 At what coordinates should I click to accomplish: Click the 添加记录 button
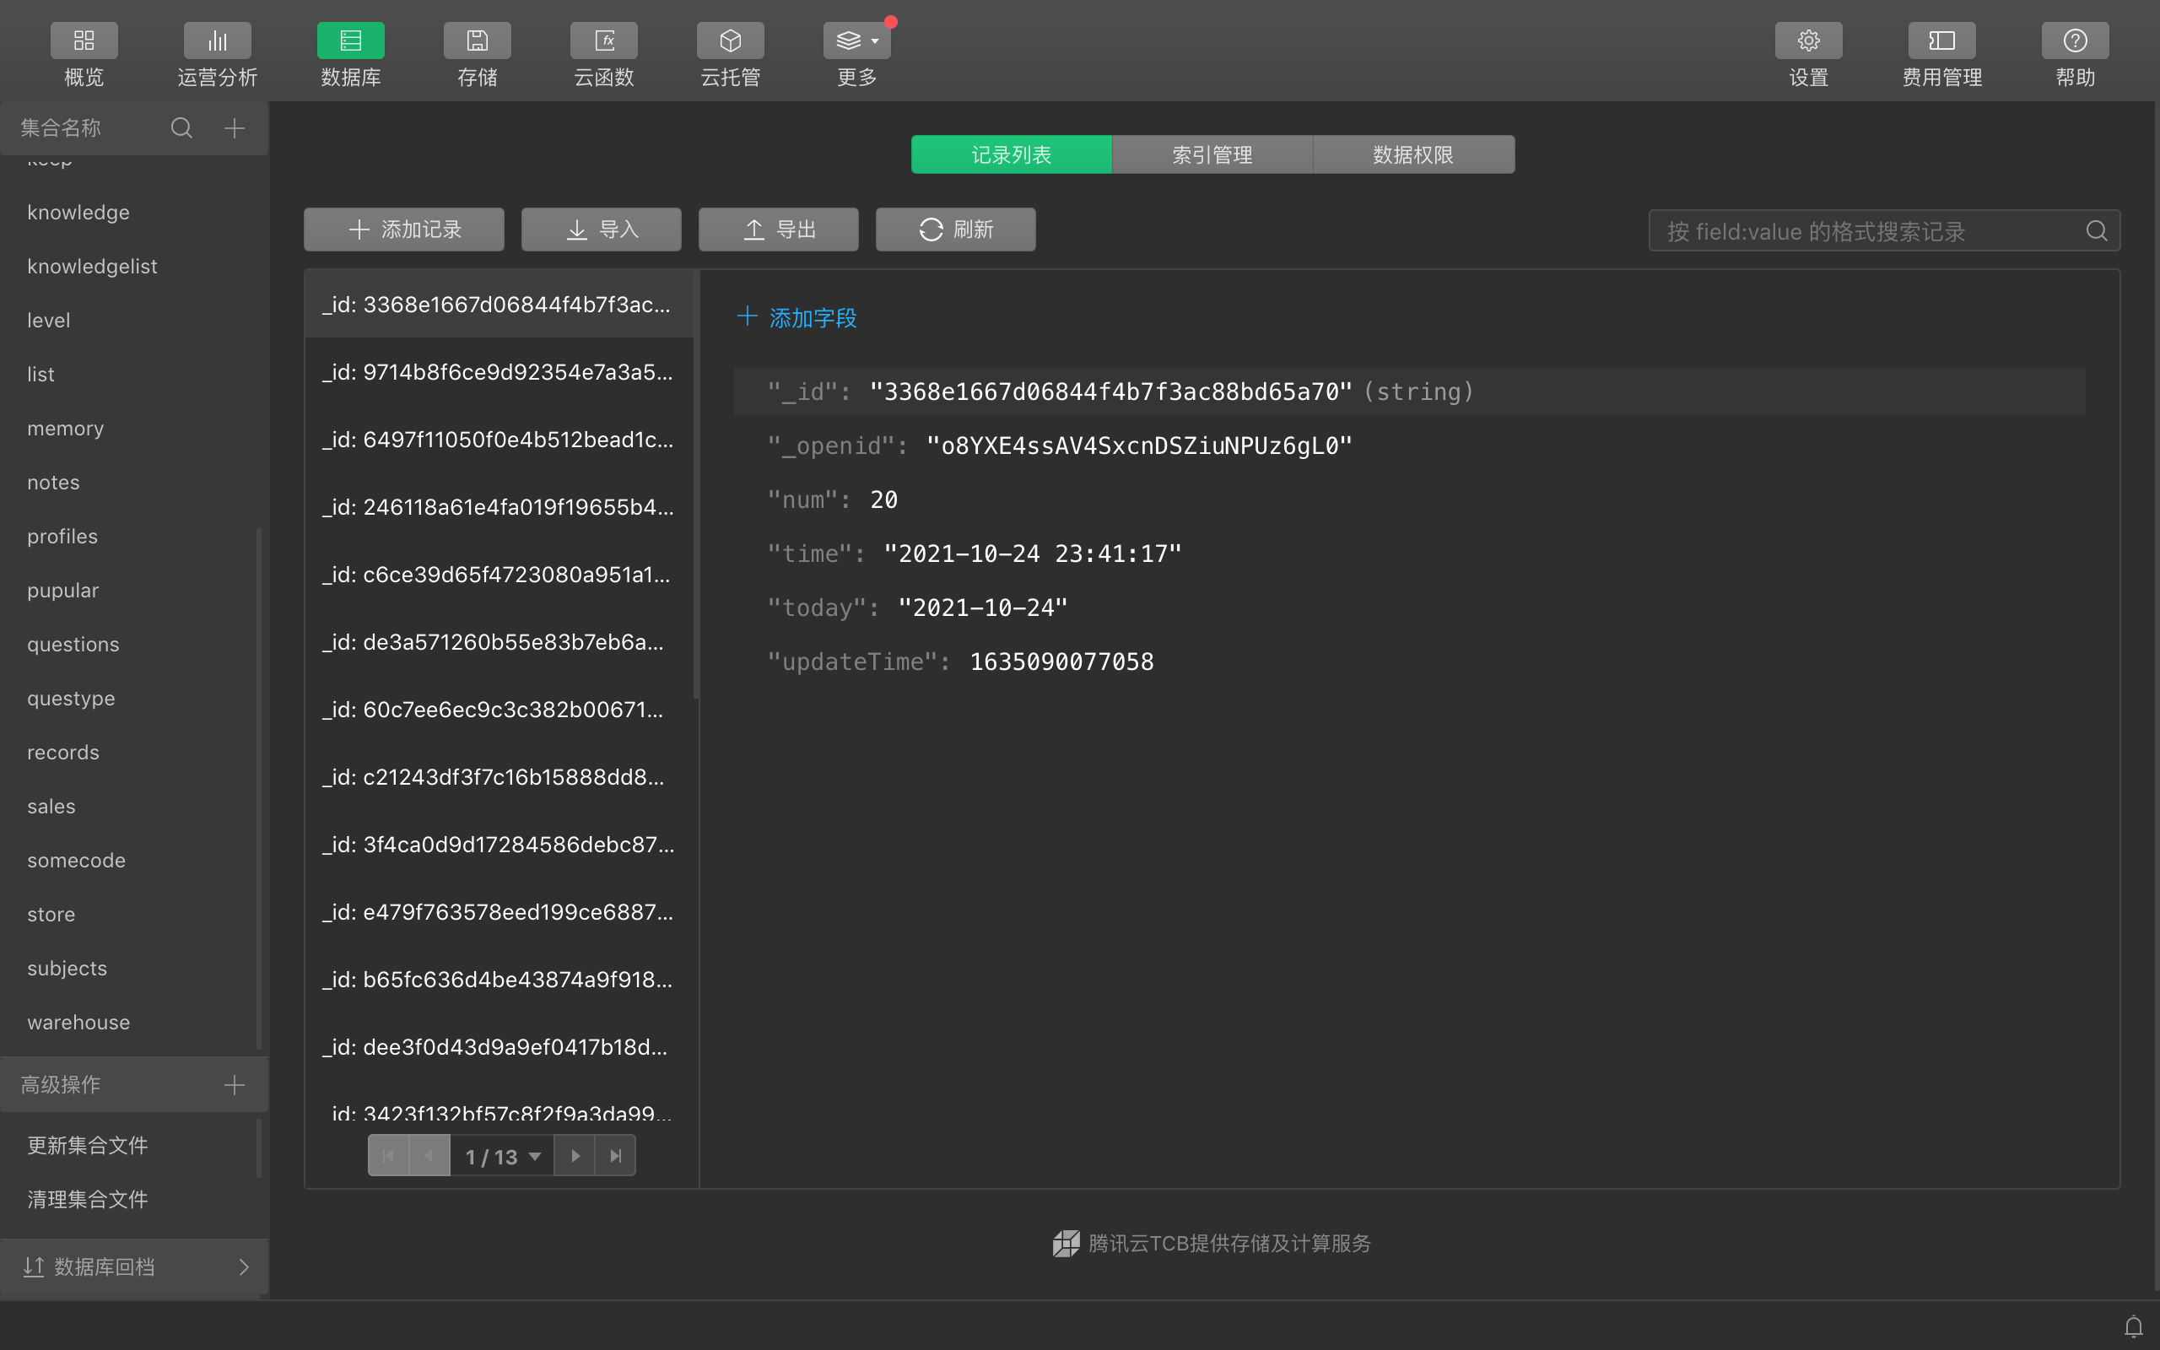click(403, 229)
